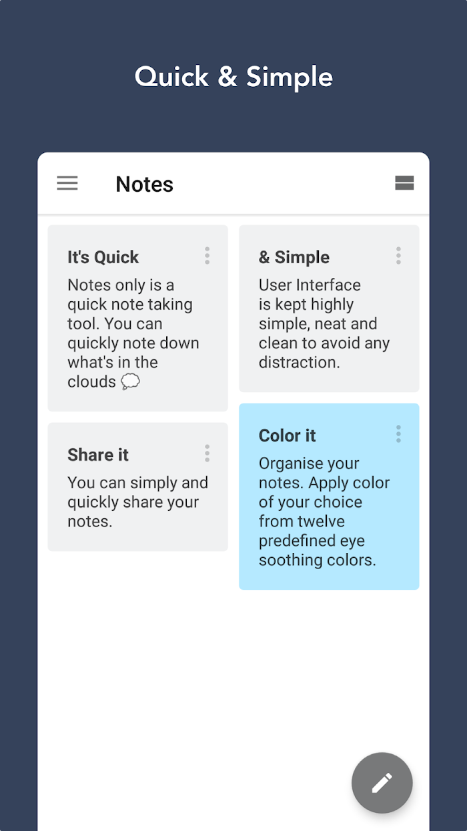
Task: Click the Notes title in header
Action: 145,184
